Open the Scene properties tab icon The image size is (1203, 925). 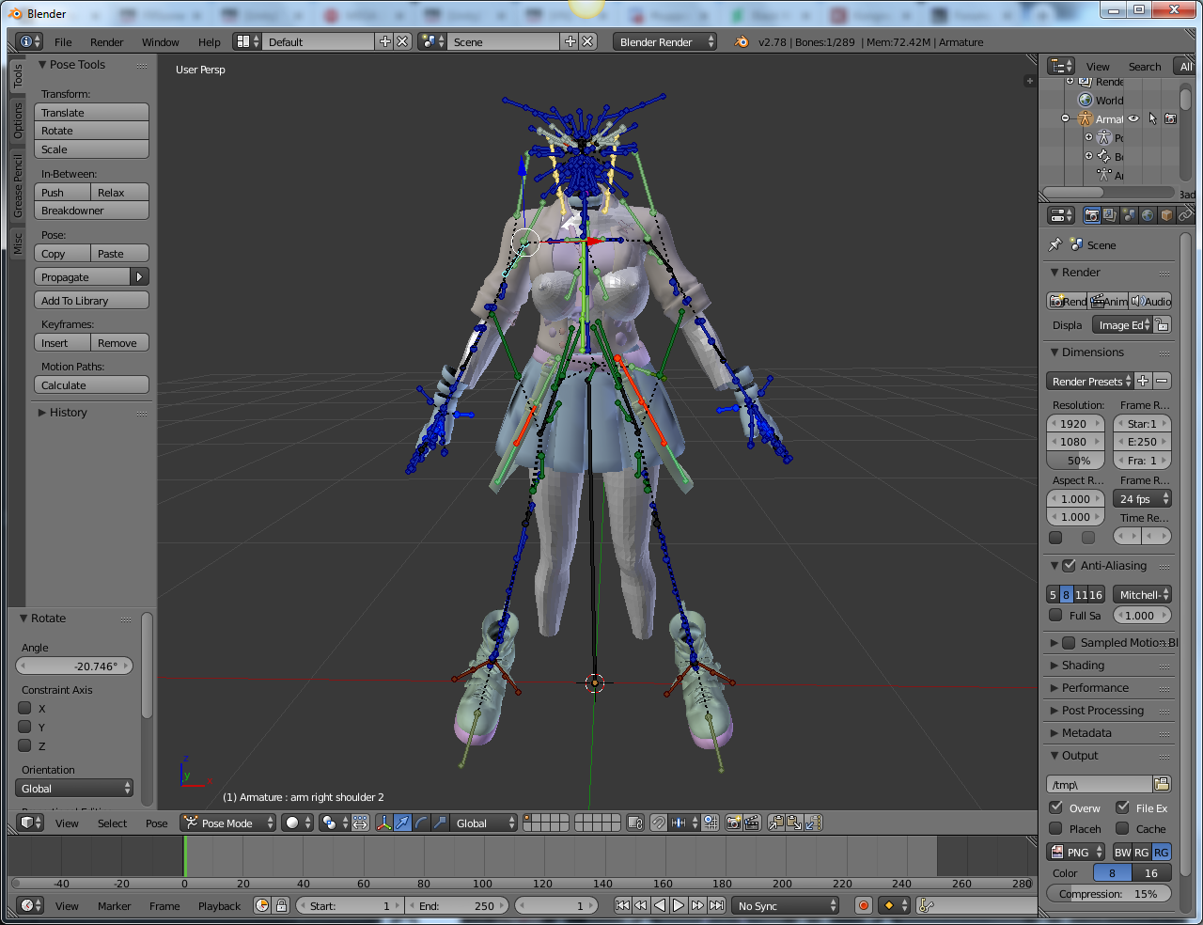coord(1129,215)
